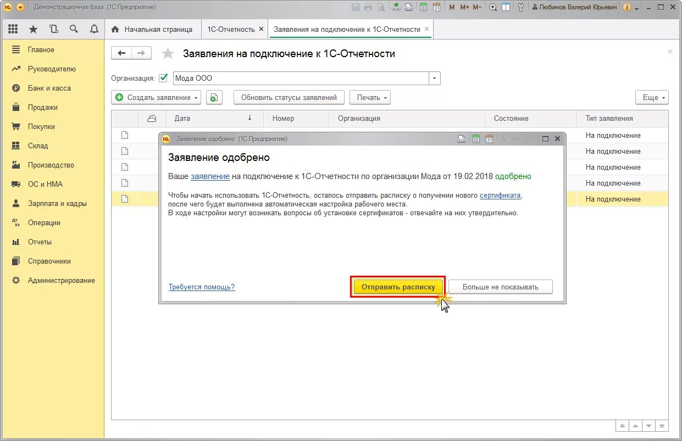The image size is (682, 441).
Task: Click the Обновить статусы заявлений button
Action: click(289, 97)
